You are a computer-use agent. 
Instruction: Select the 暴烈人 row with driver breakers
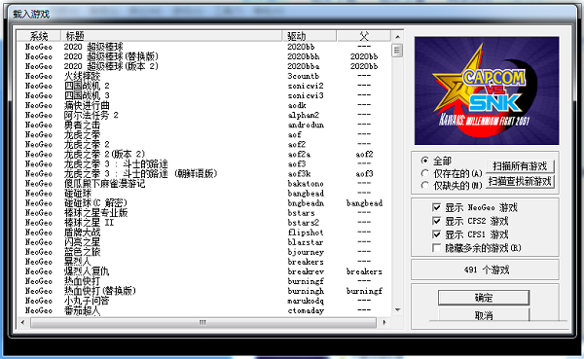[x=203, y=262]
